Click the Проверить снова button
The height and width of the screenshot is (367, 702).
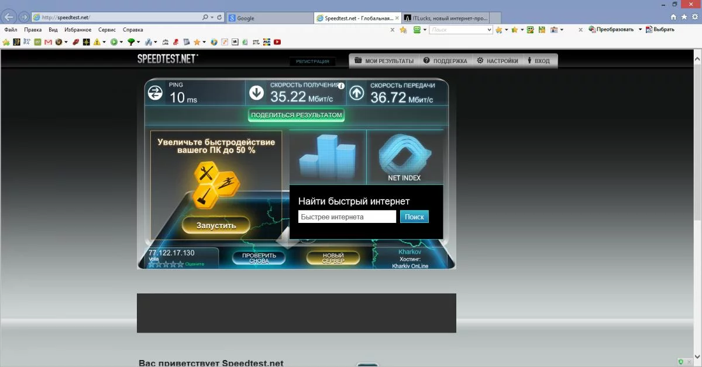pyautogui.click(x=259, y=258)
